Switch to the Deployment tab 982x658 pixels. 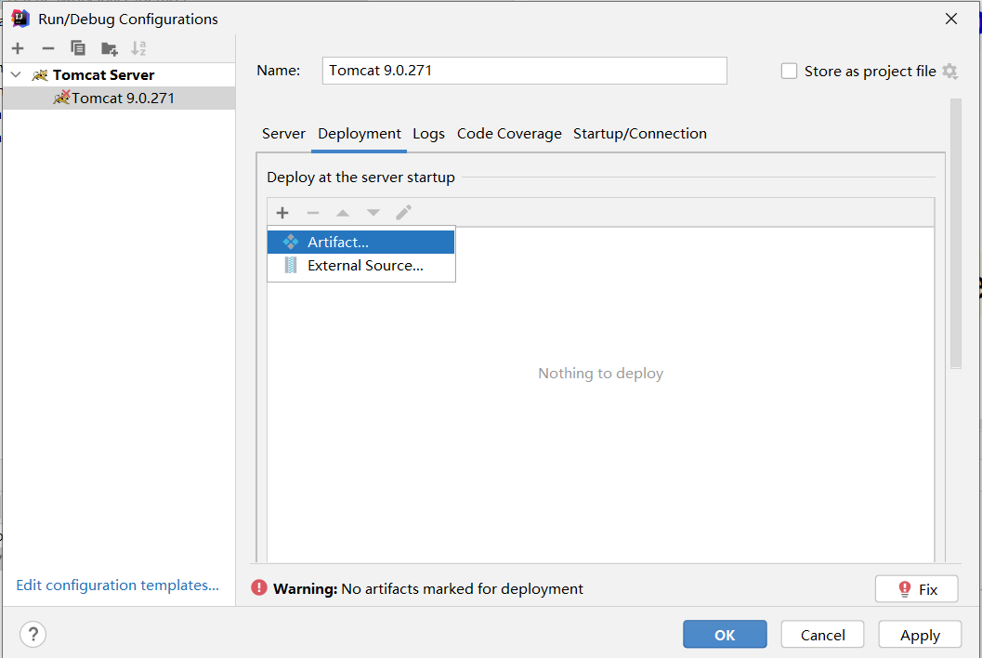[x=360, y=134]
